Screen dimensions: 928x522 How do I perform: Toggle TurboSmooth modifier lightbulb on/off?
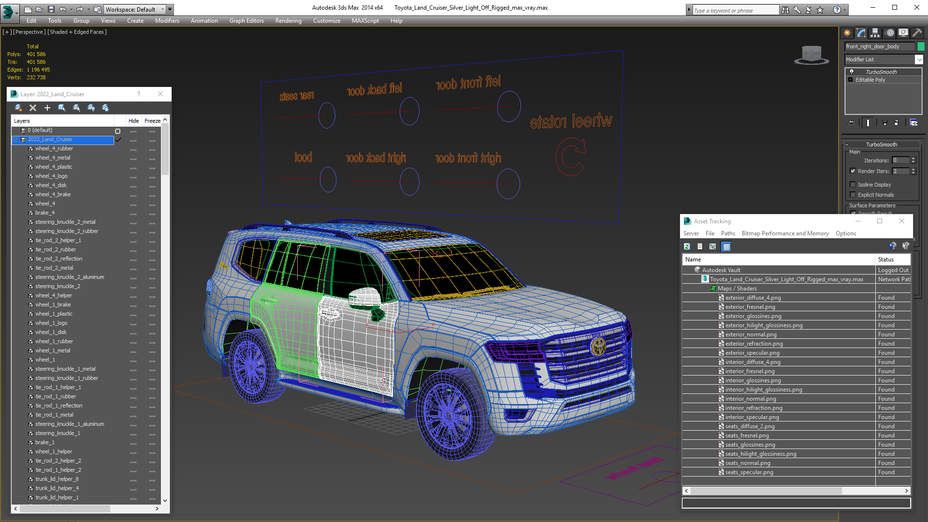pos(852,72)
